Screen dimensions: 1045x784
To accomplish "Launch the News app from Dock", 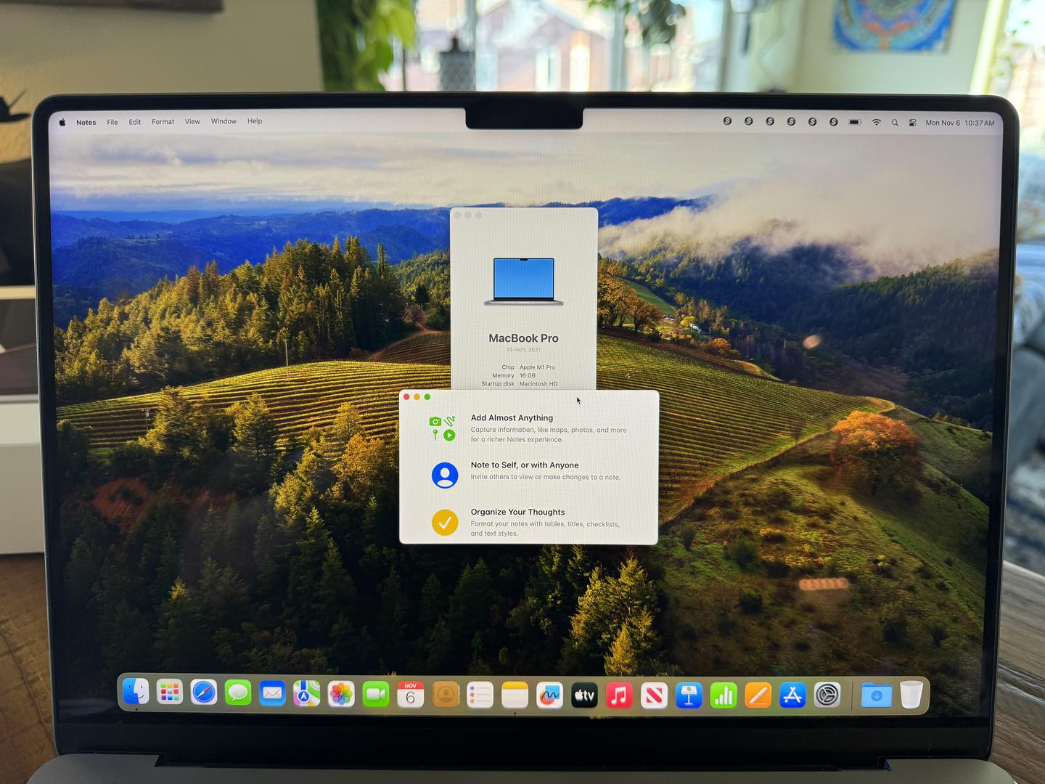I will (654, 696).
